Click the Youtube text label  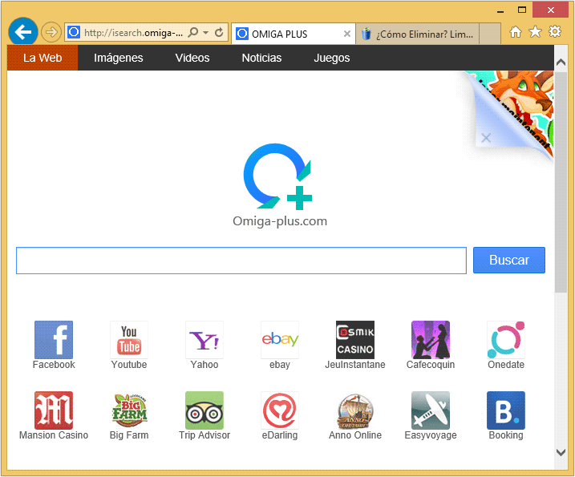pyautogui.click(x=129, y=365)
